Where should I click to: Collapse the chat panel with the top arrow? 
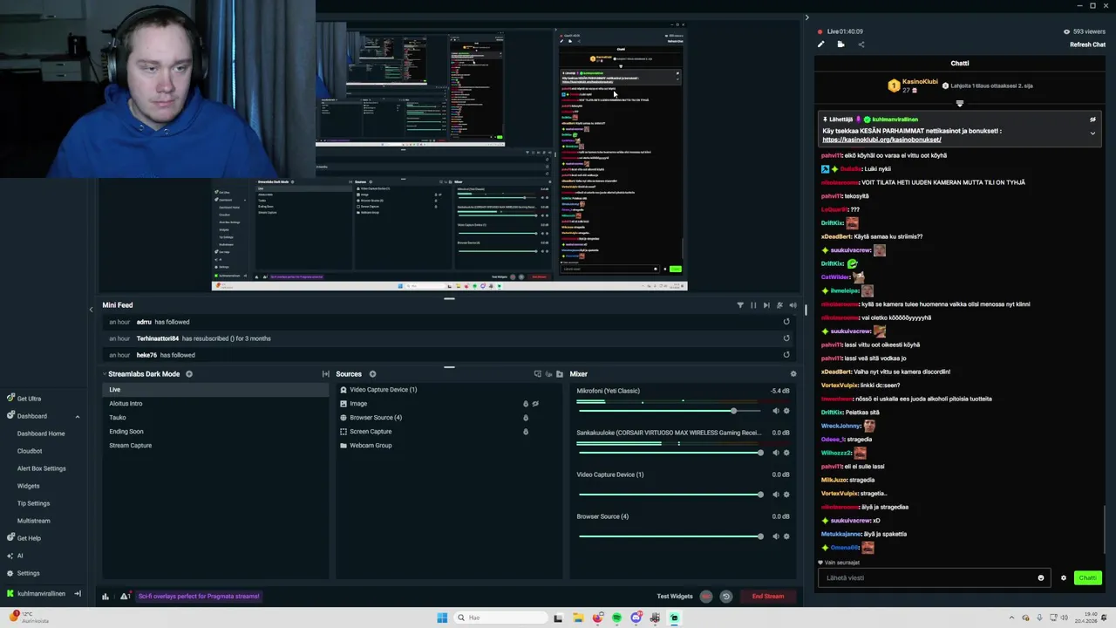806,17
